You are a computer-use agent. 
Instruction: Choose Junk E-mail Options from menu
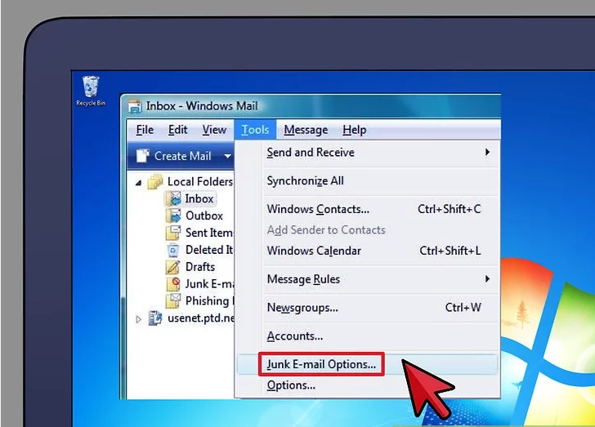pyautogui.click(x=321, y=365)
